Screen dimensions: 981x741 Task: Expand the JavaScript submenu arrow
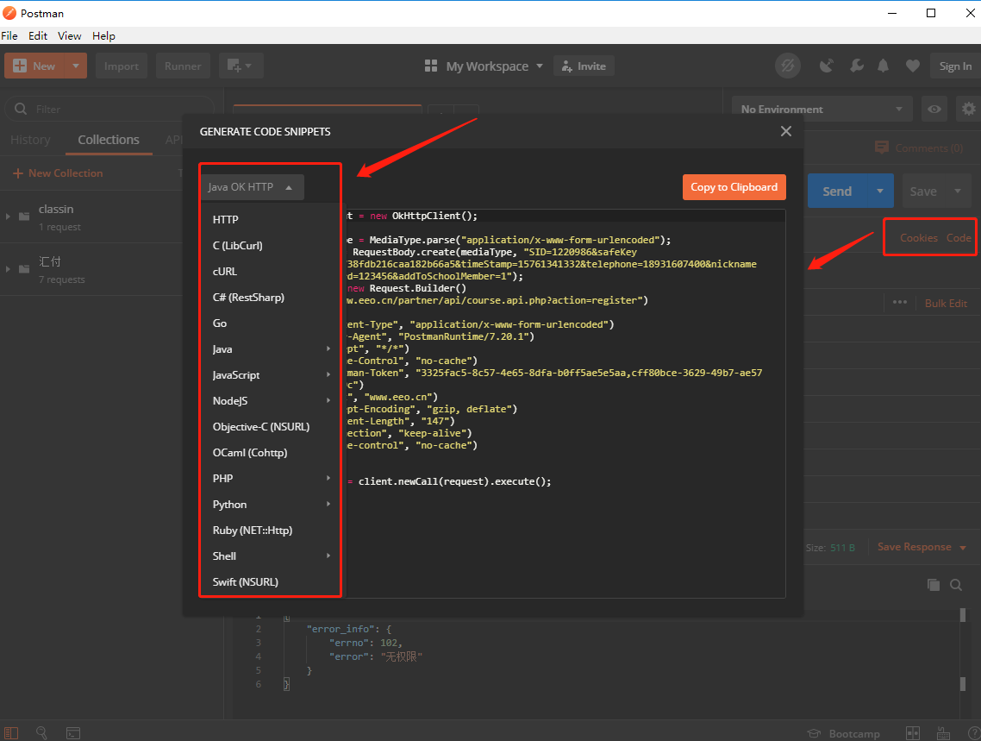pyautogui.click(x=328, y=374)
